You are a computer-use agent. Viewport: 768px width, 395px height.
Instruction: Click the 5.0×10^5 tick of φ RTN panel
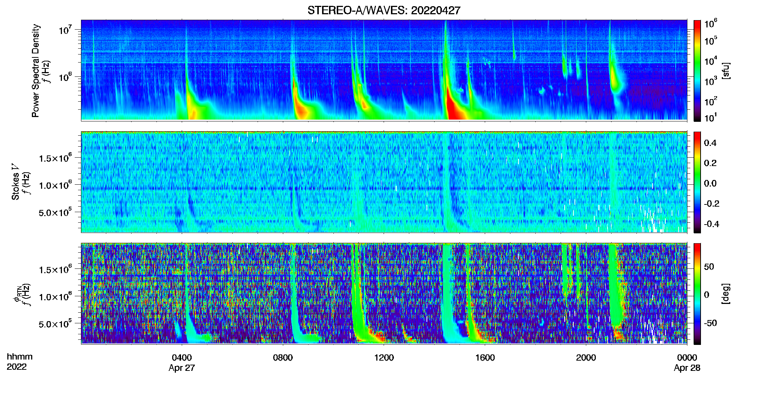55,324
